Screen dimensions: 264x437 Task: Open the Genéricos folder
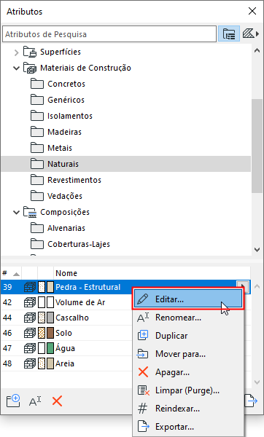click(66, 100)
